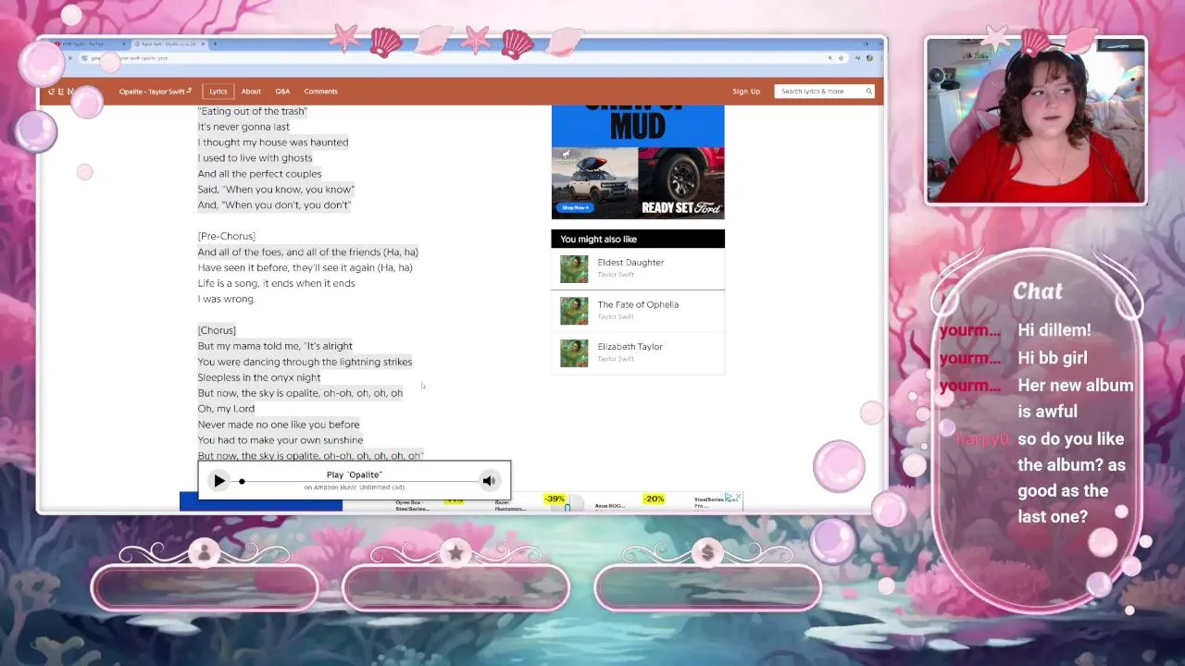Screen dimensions: 1185x666
Task: Bookmark this page with the star icon
Action: pos(841,58)
